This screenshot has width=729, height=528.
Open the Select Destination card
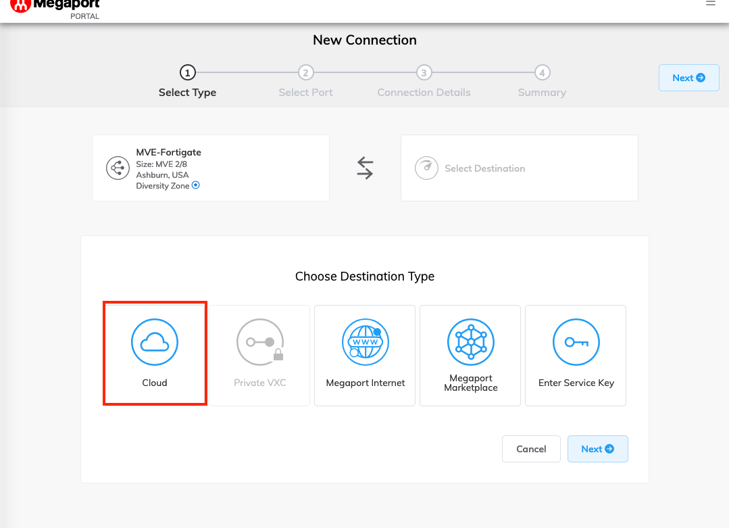(520, 168)
